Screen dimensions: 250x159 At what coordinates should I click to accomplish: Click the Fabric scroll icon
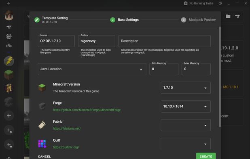click(x=42, y=125)
